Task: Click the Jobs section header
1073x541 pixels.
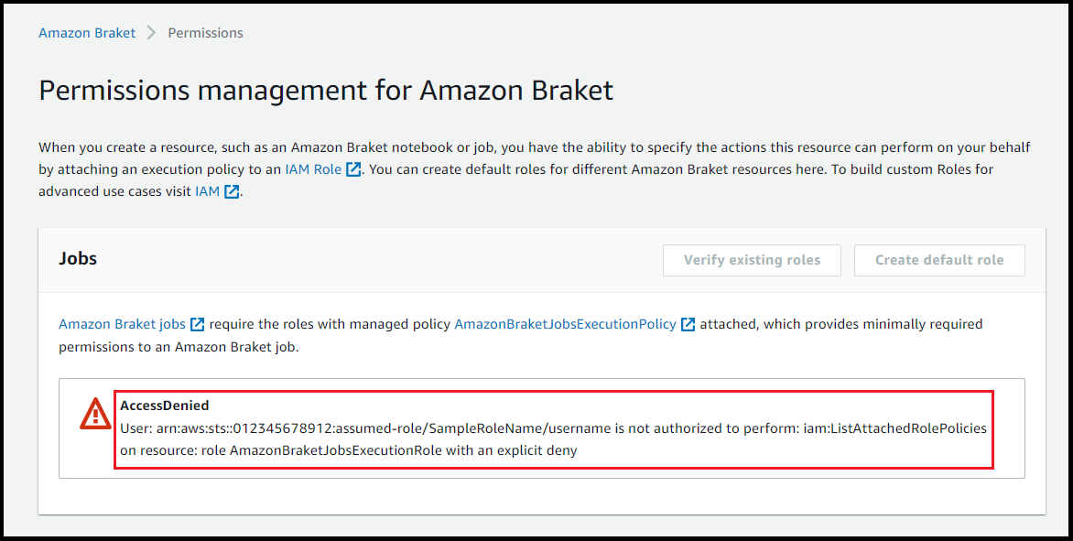Action: pyautogui.click(x=77, y=258)
